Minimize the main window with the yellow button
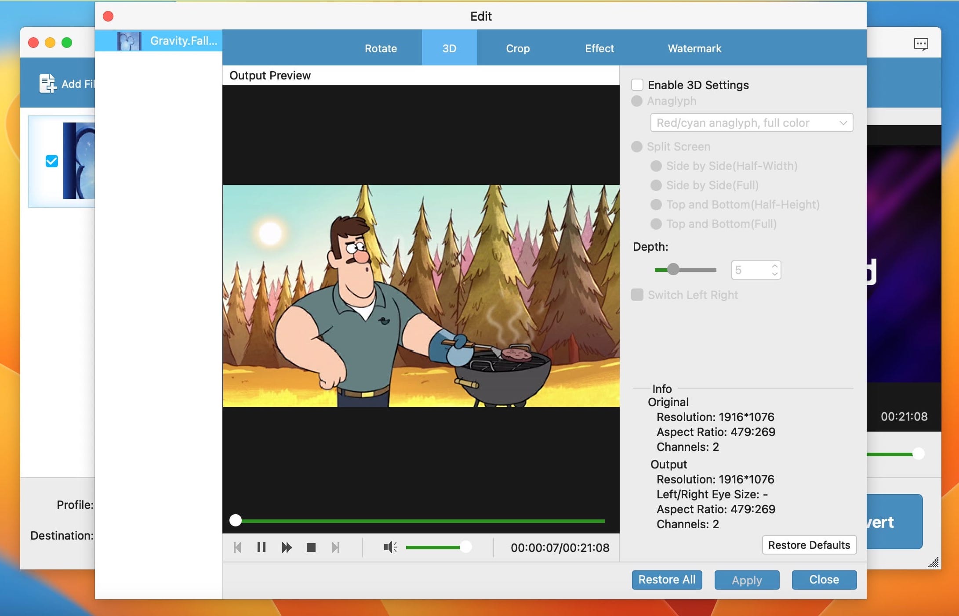This screenshot has width=959, height=616. point(50,43)
